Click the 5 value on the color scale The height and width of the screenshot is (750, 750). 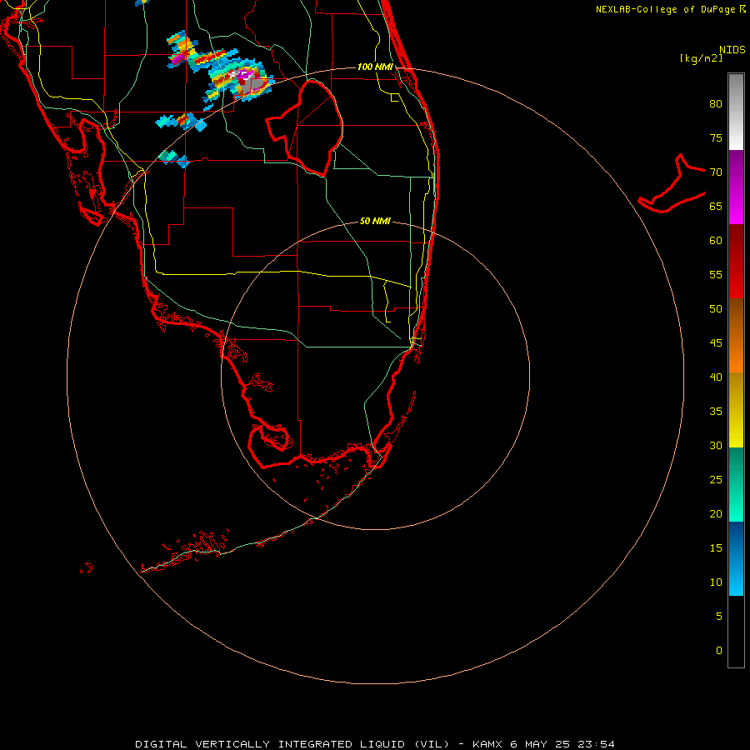click(719, 617)
